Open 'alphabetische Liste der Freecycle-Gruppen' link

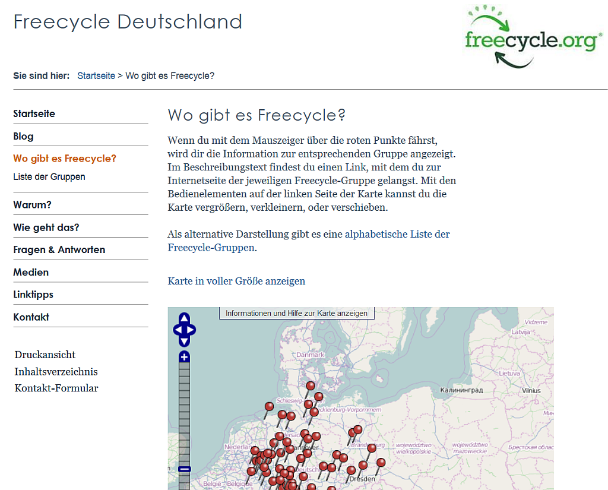pos(309,241)
